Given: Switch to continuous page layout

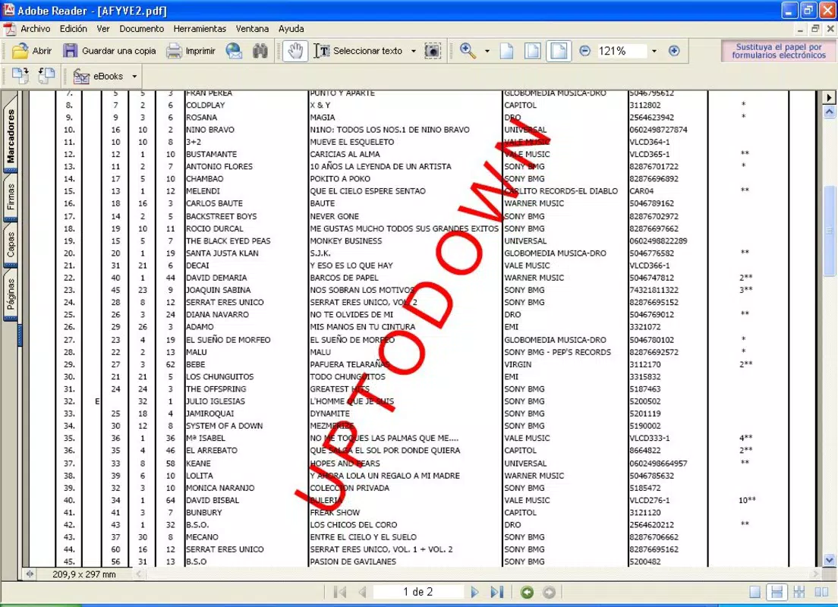Looking at the screenshot, I should coord(777,592).
